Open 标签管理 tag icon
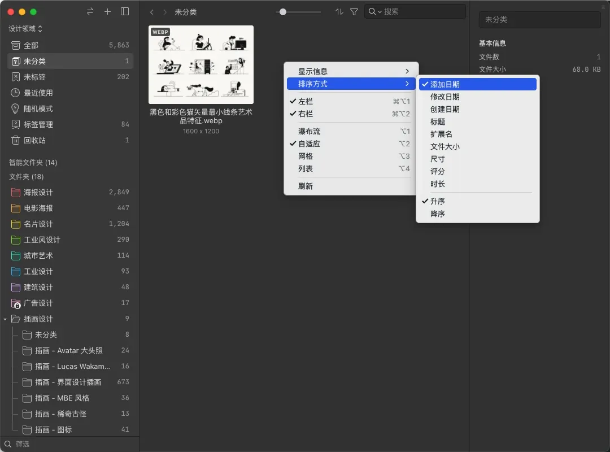The height and width of the screenshot is (452, 610). click(16, 124)
